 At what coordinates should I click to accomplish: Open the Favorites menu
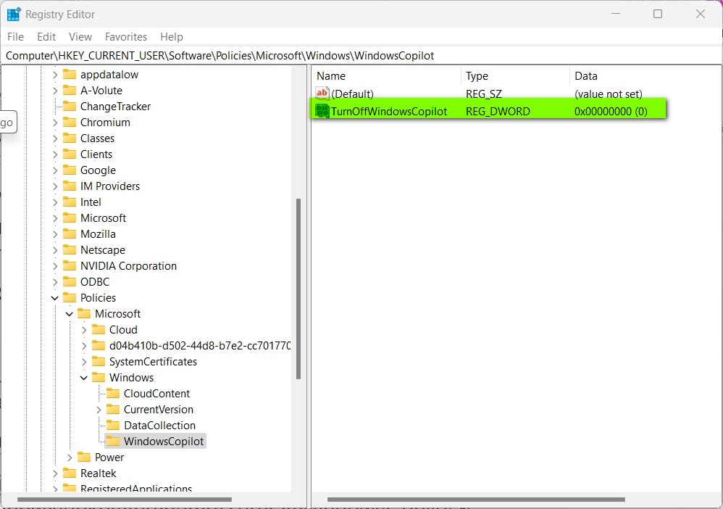(x=125, y=36)
